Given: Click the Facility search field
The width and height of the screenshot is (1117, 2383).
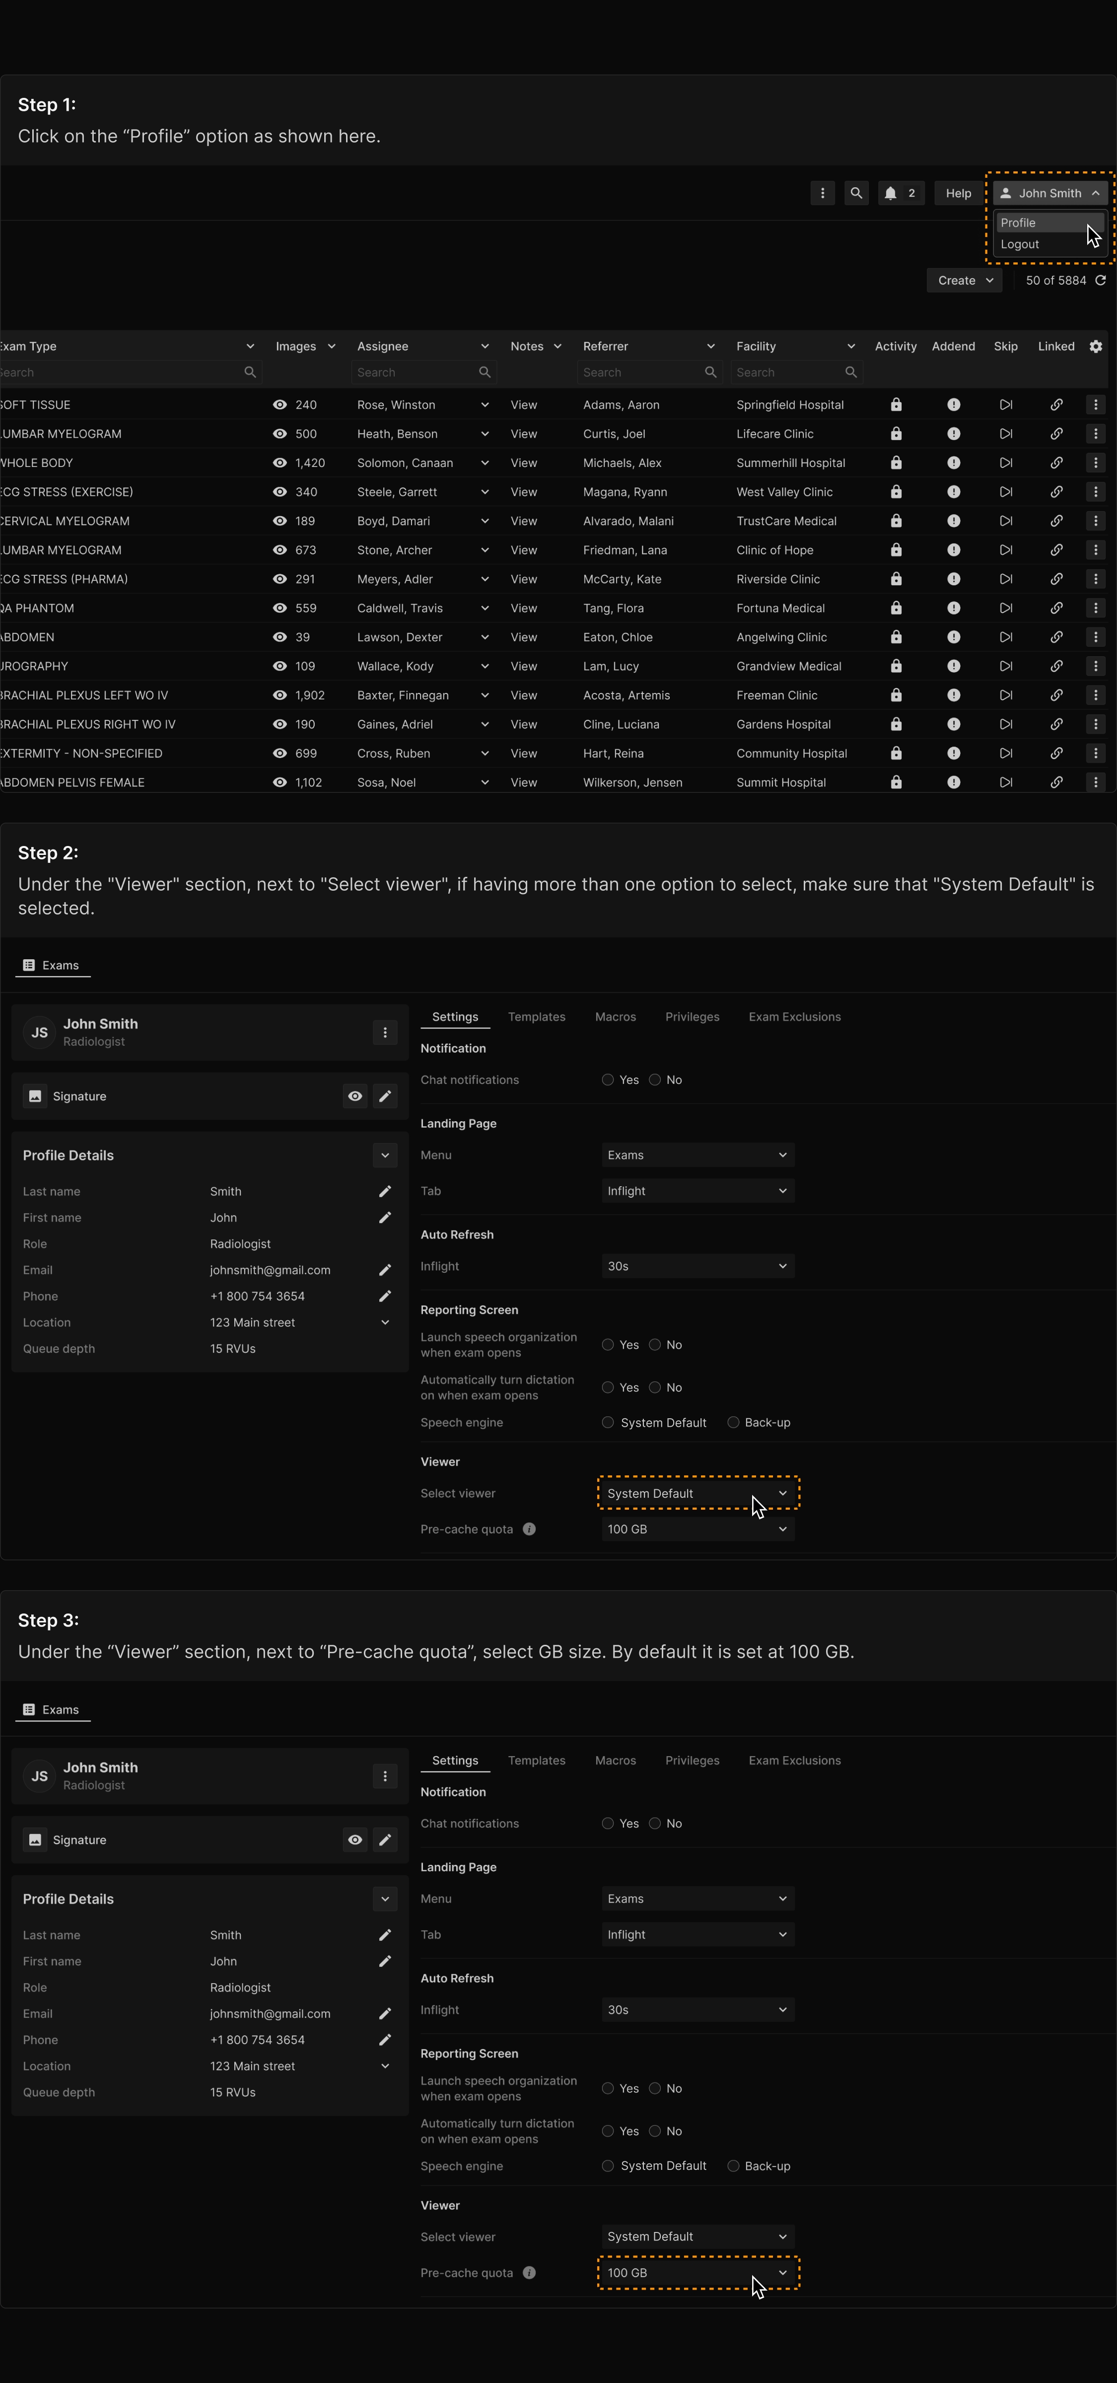Looking at the screenshot, I should pyautogui.click(x=798, y=372).
